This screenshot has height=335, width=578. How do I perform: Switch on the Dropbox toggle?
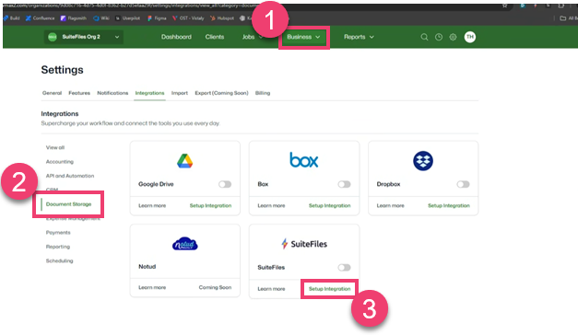click(463, 184)
